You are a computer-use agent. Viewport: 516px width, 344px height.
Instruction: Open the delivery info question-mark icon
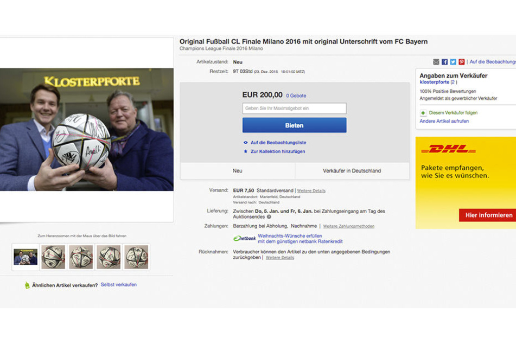point(269,217)
